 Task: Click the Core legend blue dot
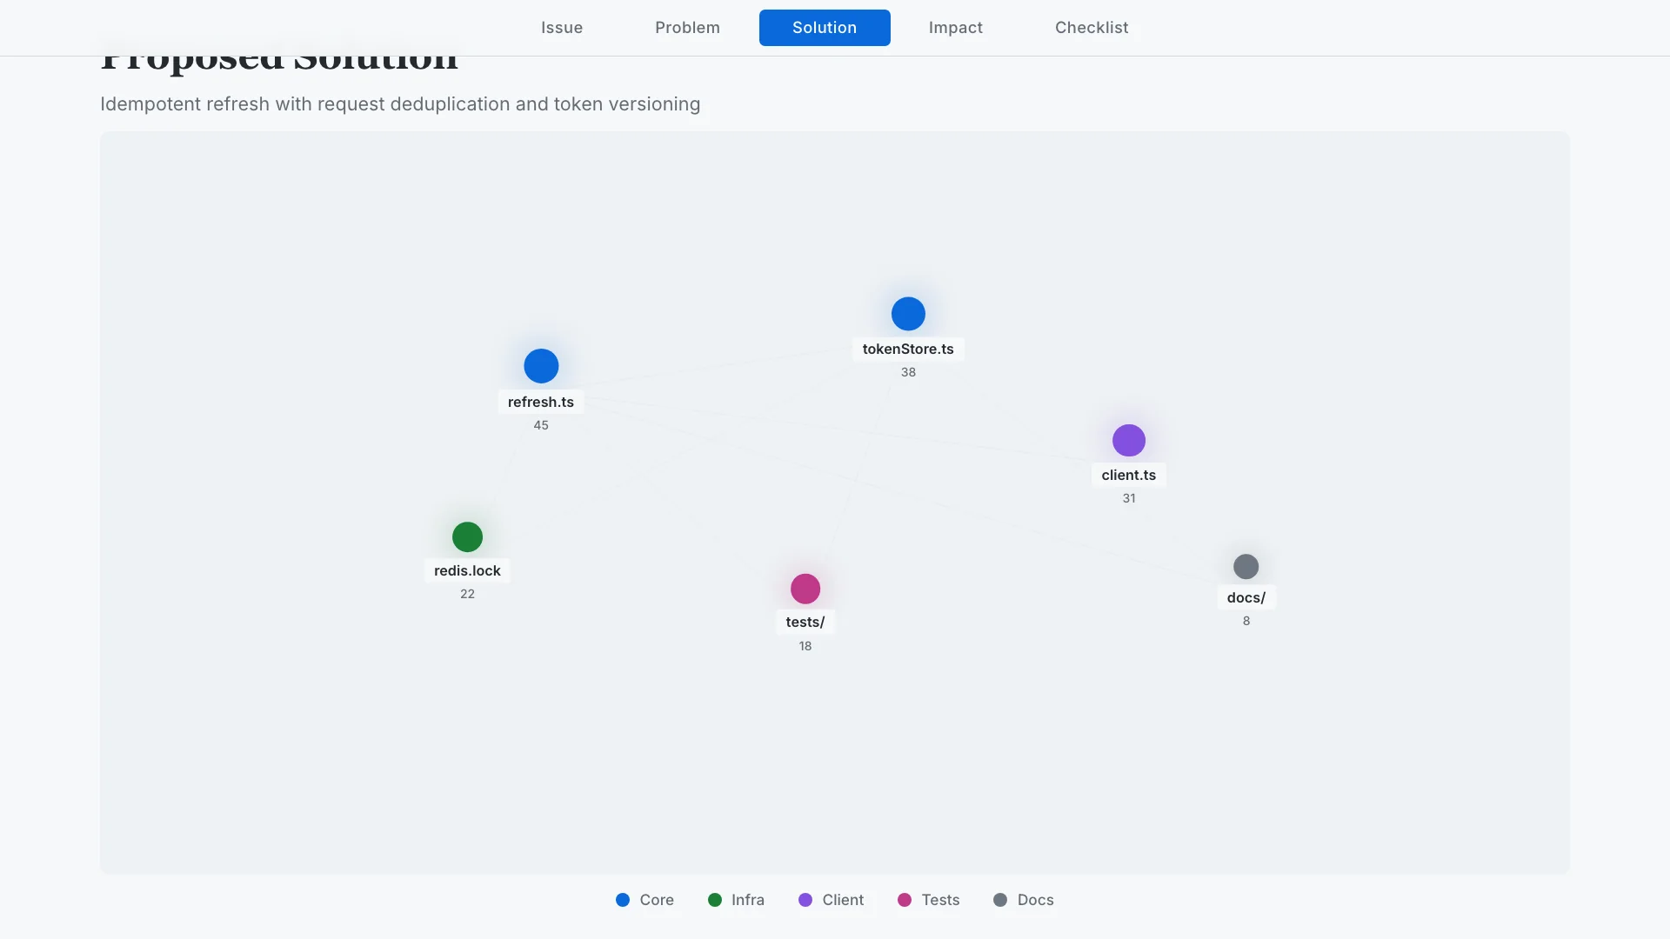point(623,900)
